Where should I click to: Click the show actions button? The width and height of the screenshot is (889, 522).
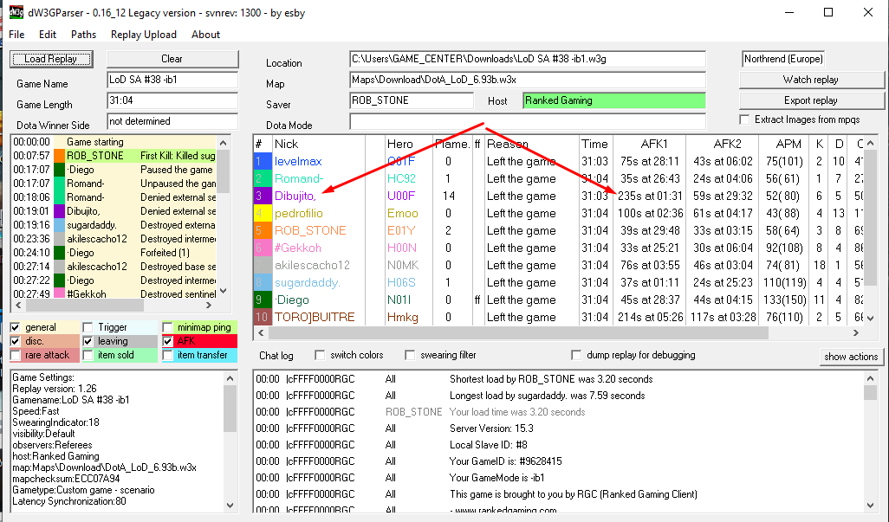(x=851, y=357)
